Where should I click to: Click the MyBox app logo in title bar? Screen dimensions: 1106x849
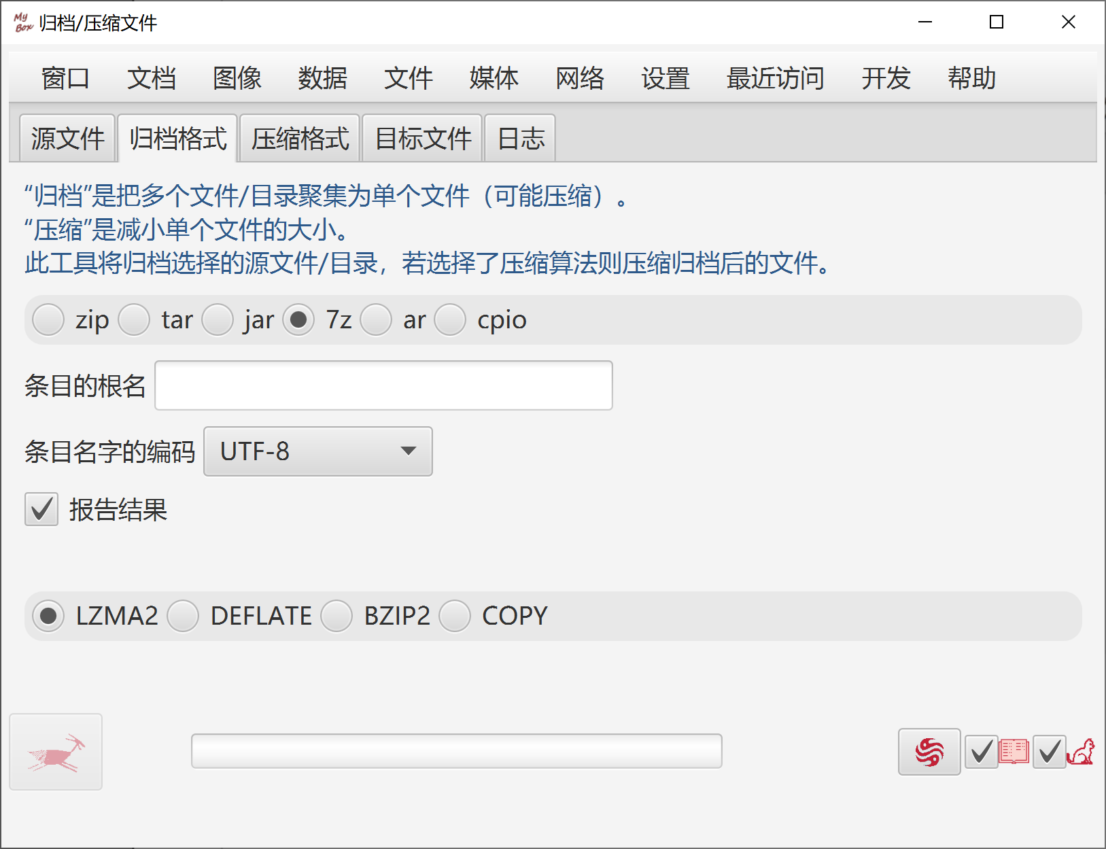click(x=22, y=22)
